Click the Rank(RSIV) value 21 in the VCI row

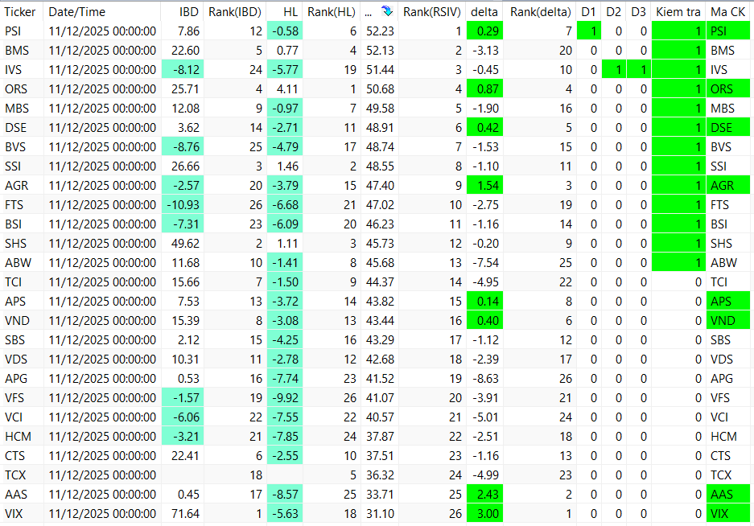pos(455,417)
